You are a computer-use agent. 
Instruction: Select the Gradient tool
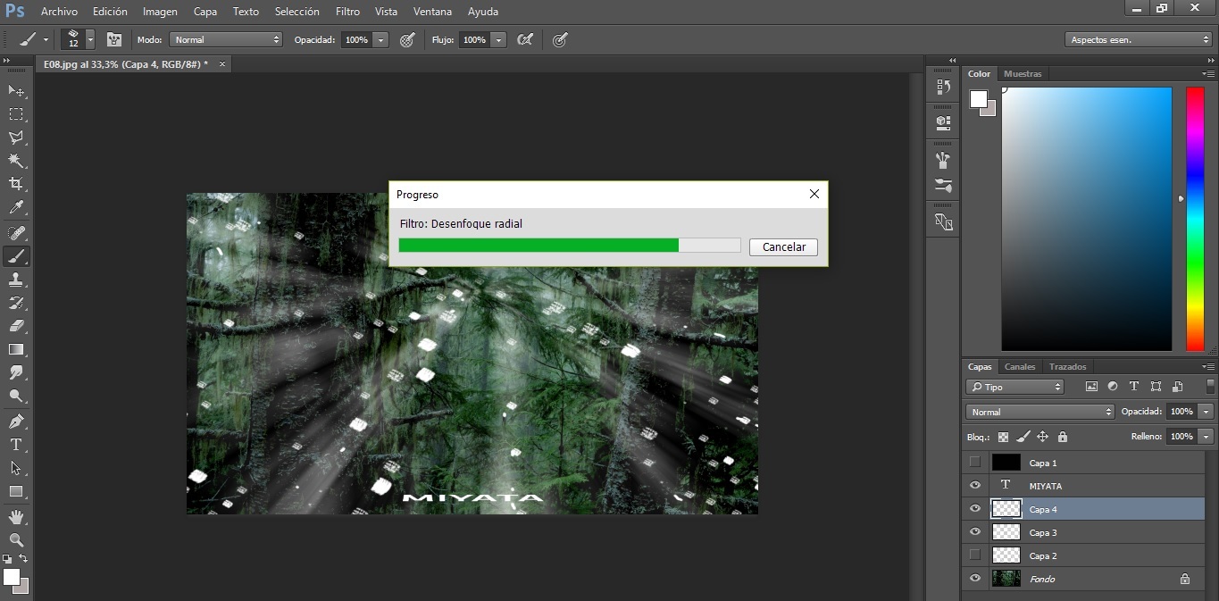(x=16, y=350)
